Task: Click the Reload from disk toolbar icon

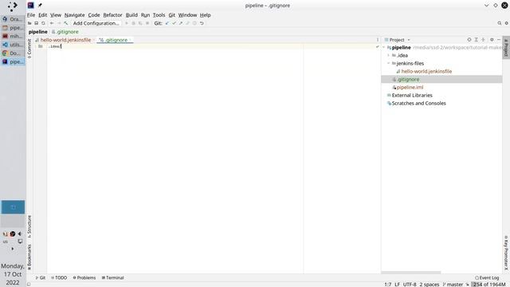Action: coord(43,23)
